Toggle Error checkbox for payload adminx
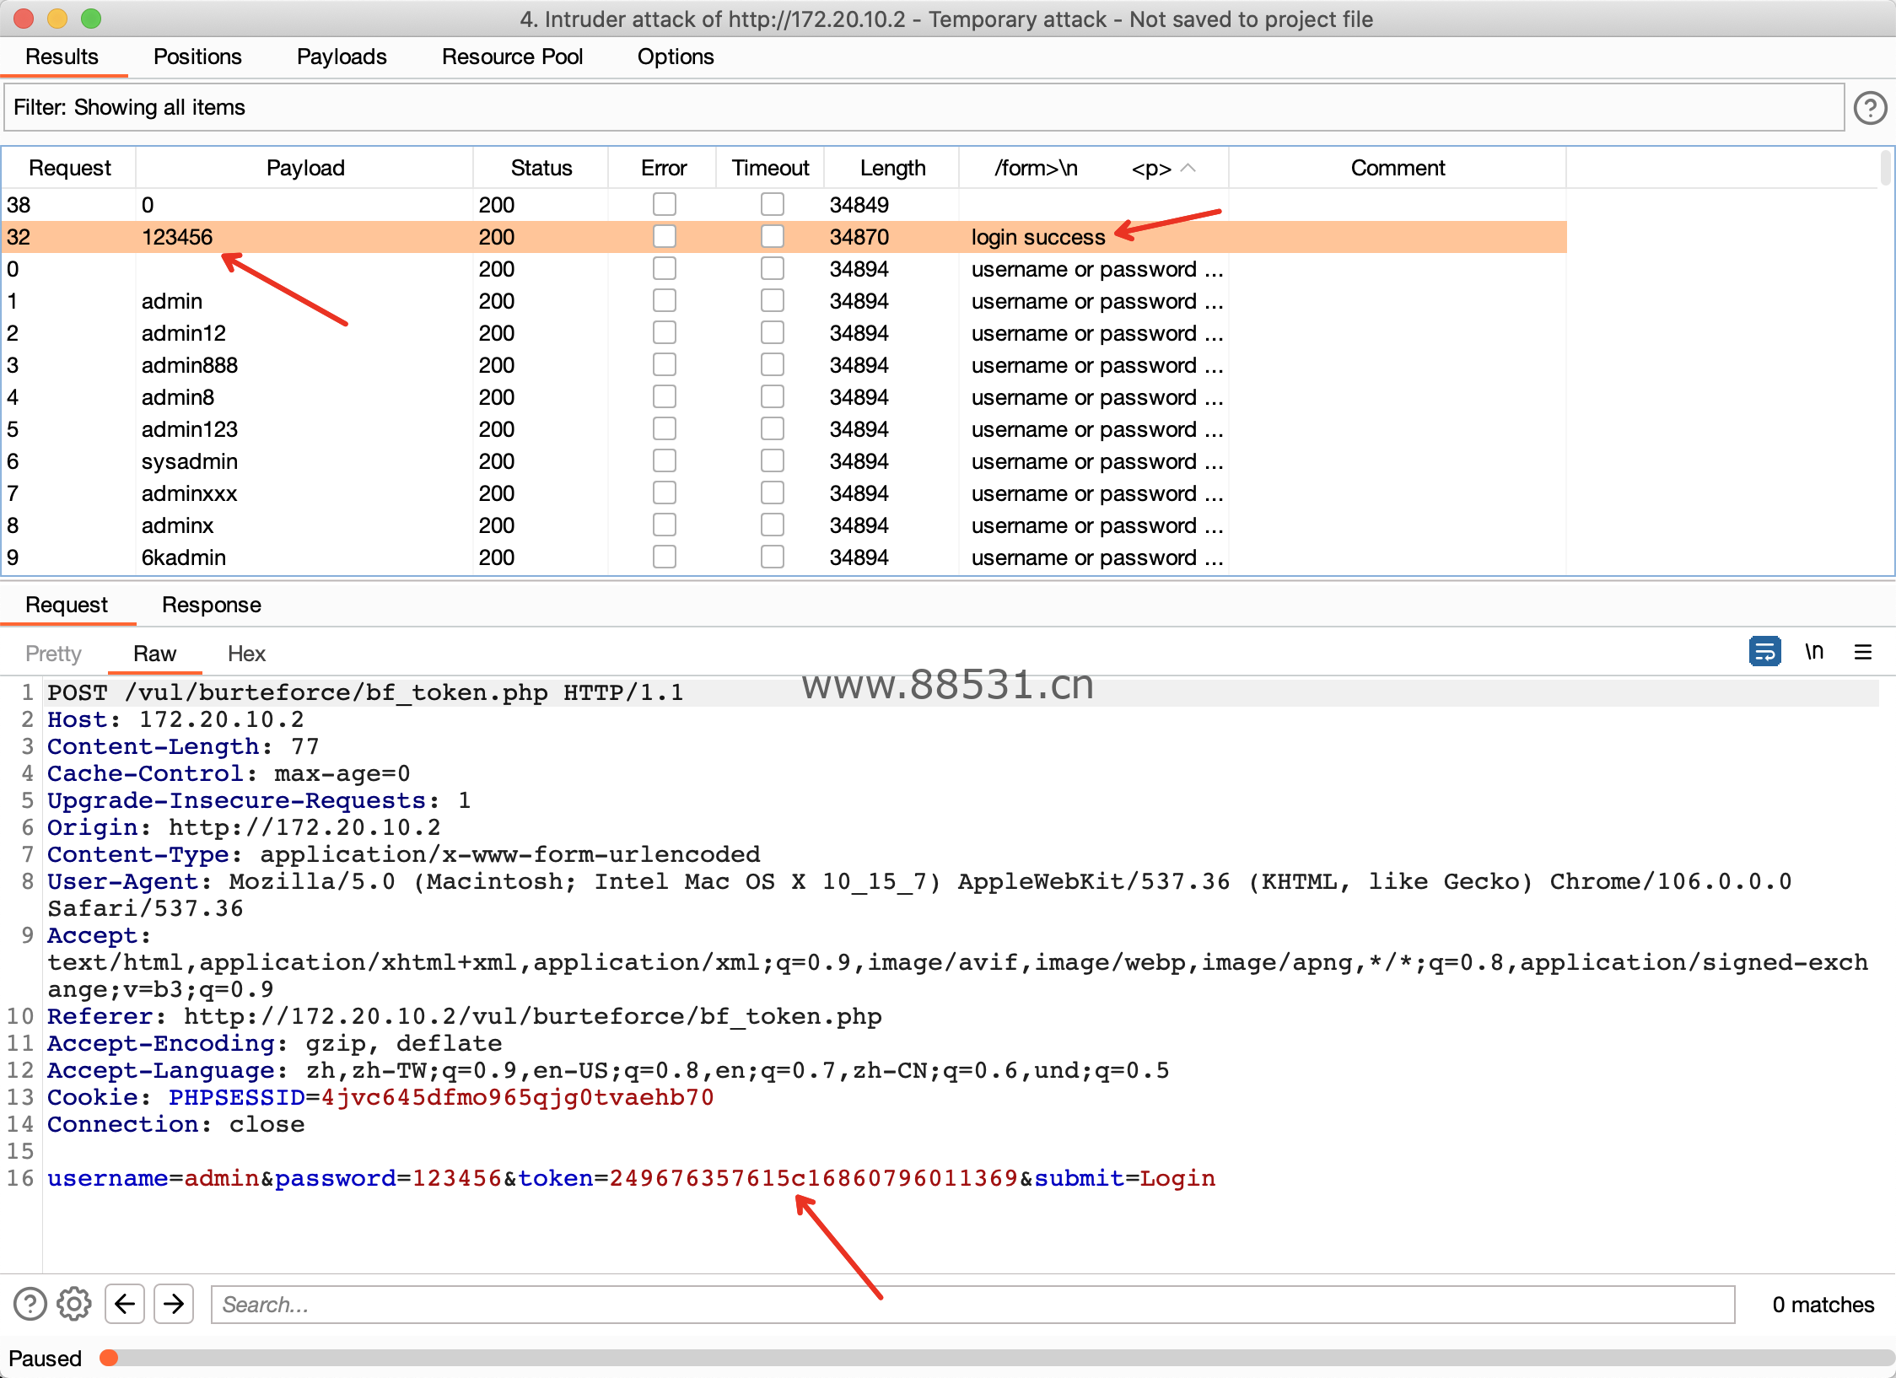The height and width of the screenshot is (1378, 1896). point(664,525)
